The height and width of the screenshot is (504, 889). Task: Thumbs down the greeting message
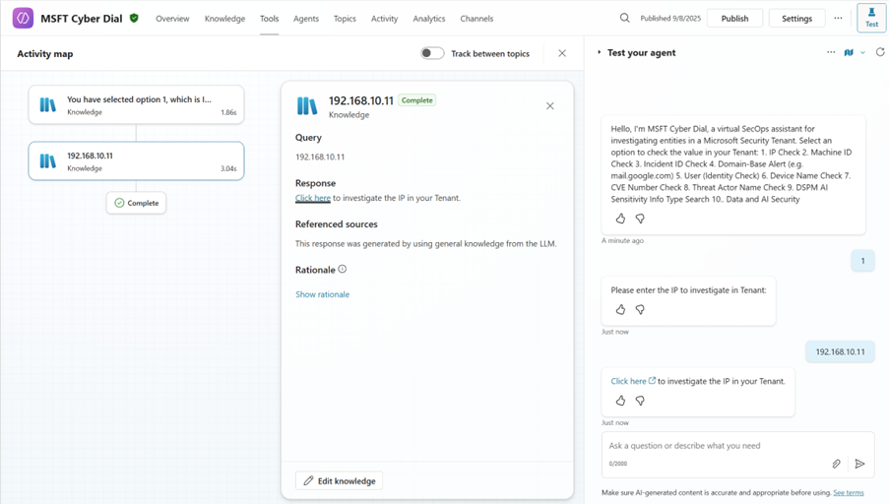pos(640,219)
